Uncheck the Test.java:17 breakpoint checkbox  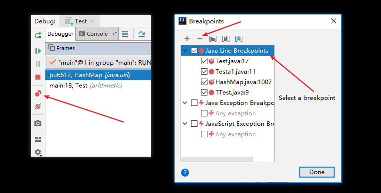(x=204, y=61)
